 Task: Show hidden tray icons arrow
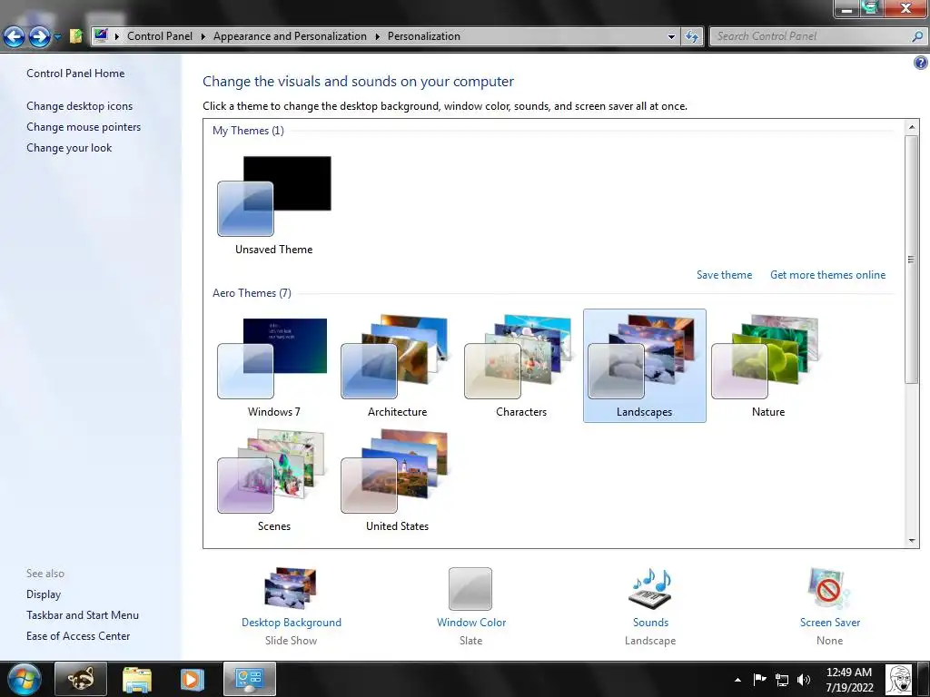pyautogui.click(x=737, y=680)
